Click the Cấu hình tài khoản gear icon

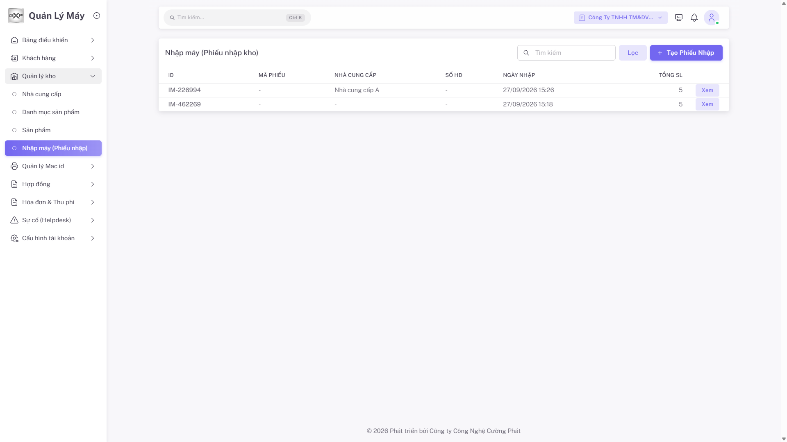pyautogui.click(x=14, y=238)
